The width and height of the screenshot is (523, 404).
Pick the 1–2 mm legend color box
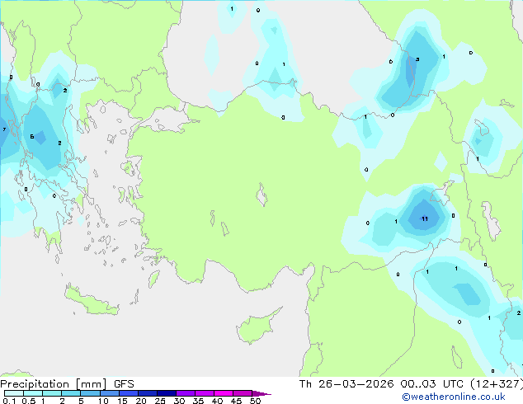click(52, 393)
